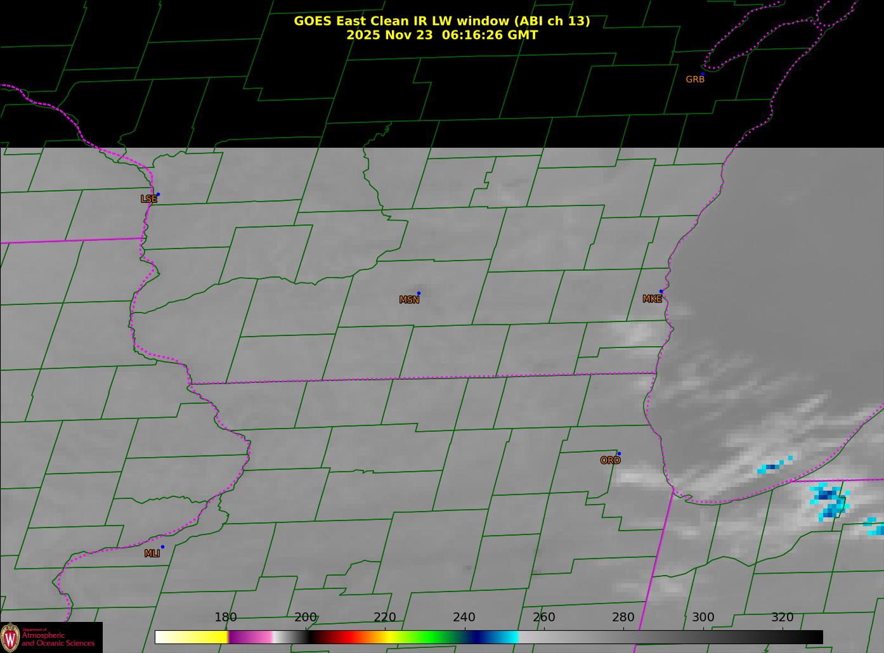Select the MLI station marker
Image resolution: width=884 pixels, height=653 pixels.
coord(162,547)
